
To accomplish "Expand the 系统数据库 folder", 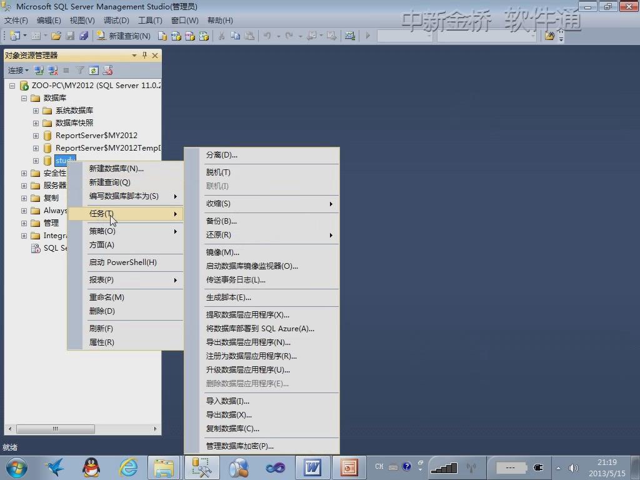I will tap(36, 111).
